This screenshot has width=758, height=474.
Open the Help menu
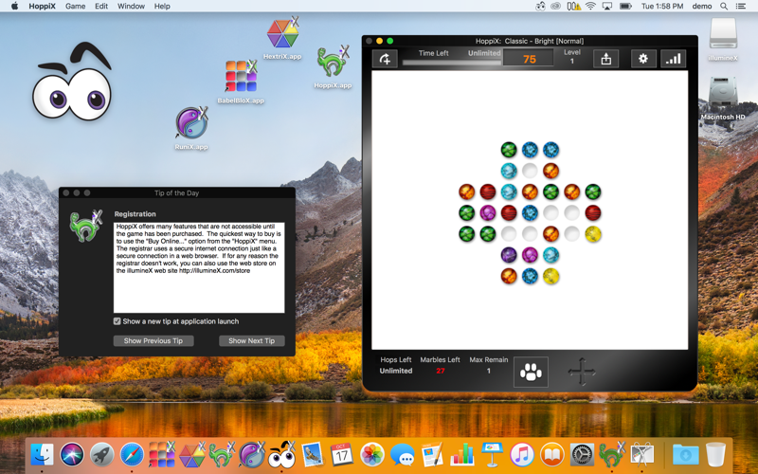coord(162,7)
